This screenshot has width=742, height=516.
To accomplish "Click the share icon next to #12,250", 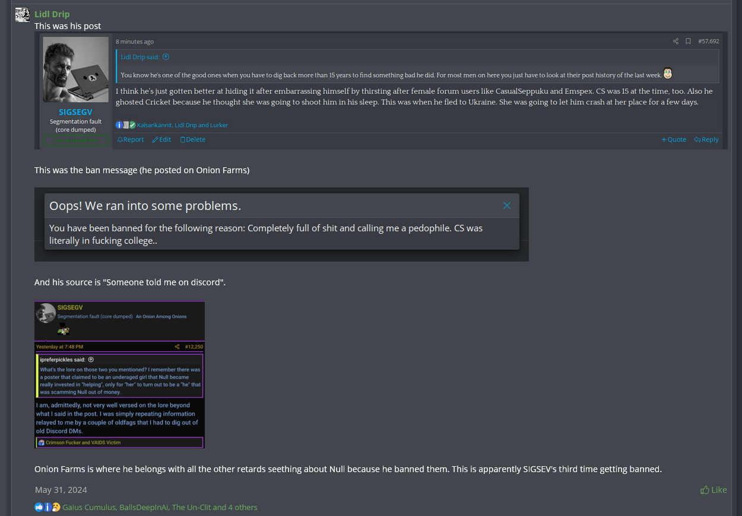I will pos(177,346).
